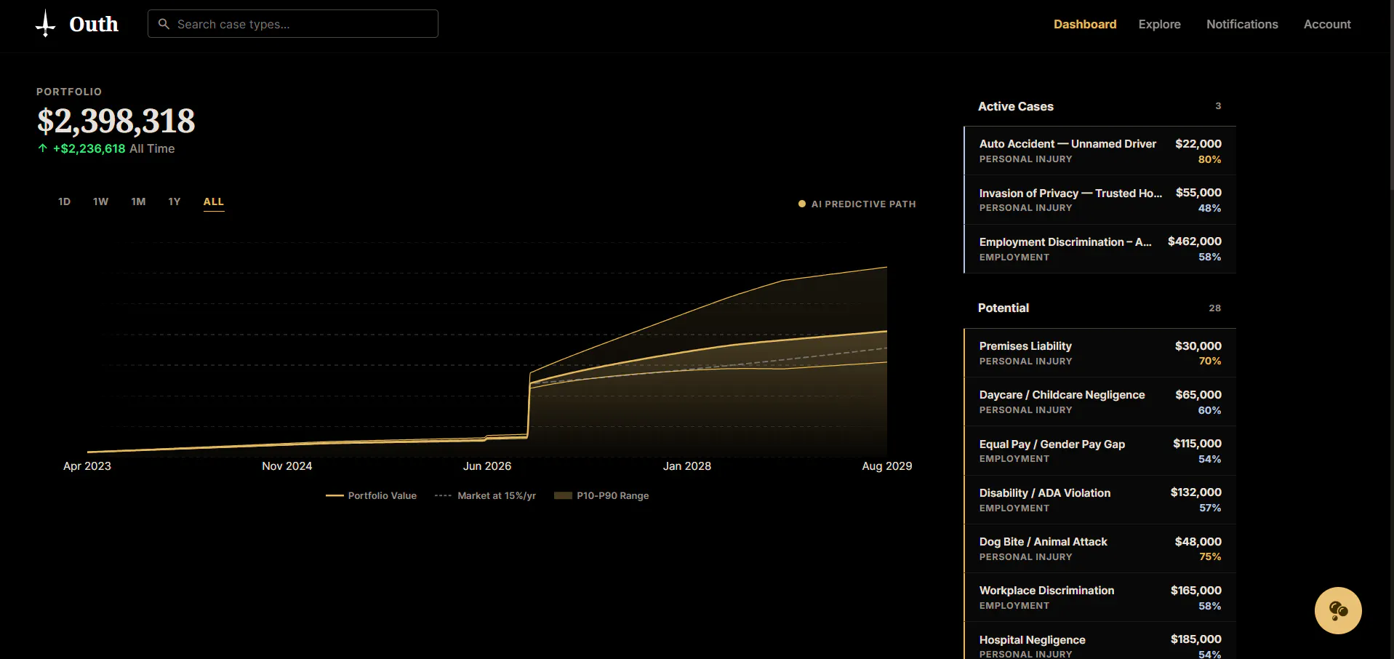Go to the Explore page
Screen dimensions: 1394x659
[1159, 24]
